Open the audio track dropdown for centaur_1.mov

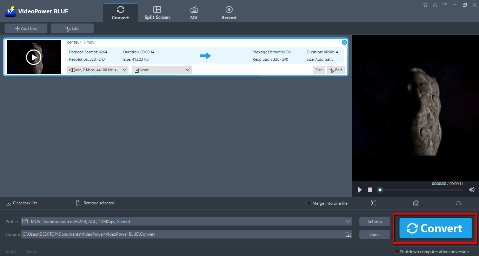125,70
